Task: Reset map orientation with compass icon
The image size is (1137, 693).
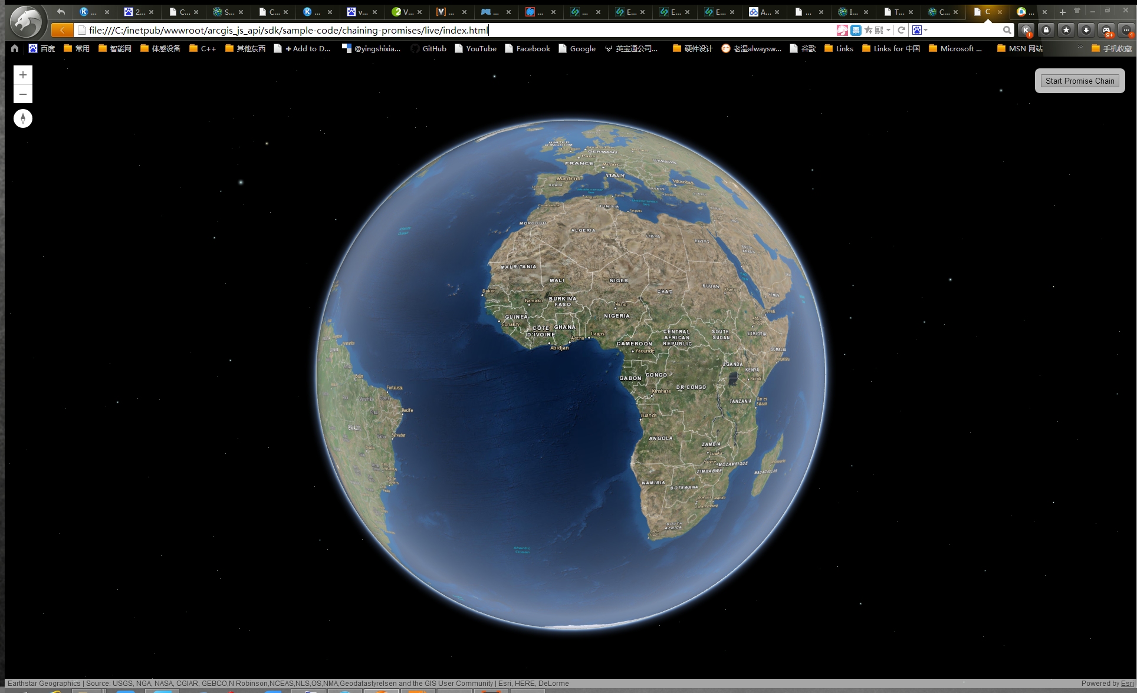Action: pos(23,118)
